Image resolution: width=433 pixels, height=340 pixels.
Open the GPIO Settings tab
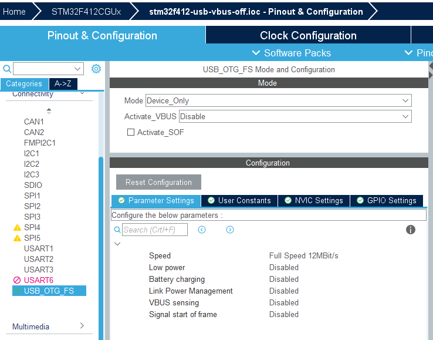[386, 200]
